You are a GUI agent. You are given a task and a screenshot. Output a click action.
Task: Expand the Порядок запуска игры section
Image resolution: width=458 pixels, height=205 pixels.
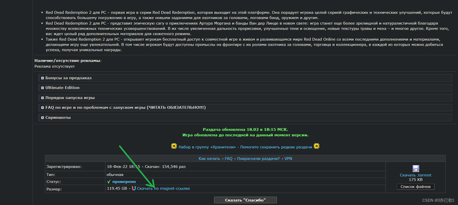(245, 98)
